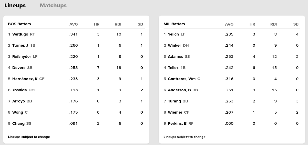This screenshot has width=308, height=145.
Task: Click Hernández, K in BOS batters
Action: (x=25, y=79)
